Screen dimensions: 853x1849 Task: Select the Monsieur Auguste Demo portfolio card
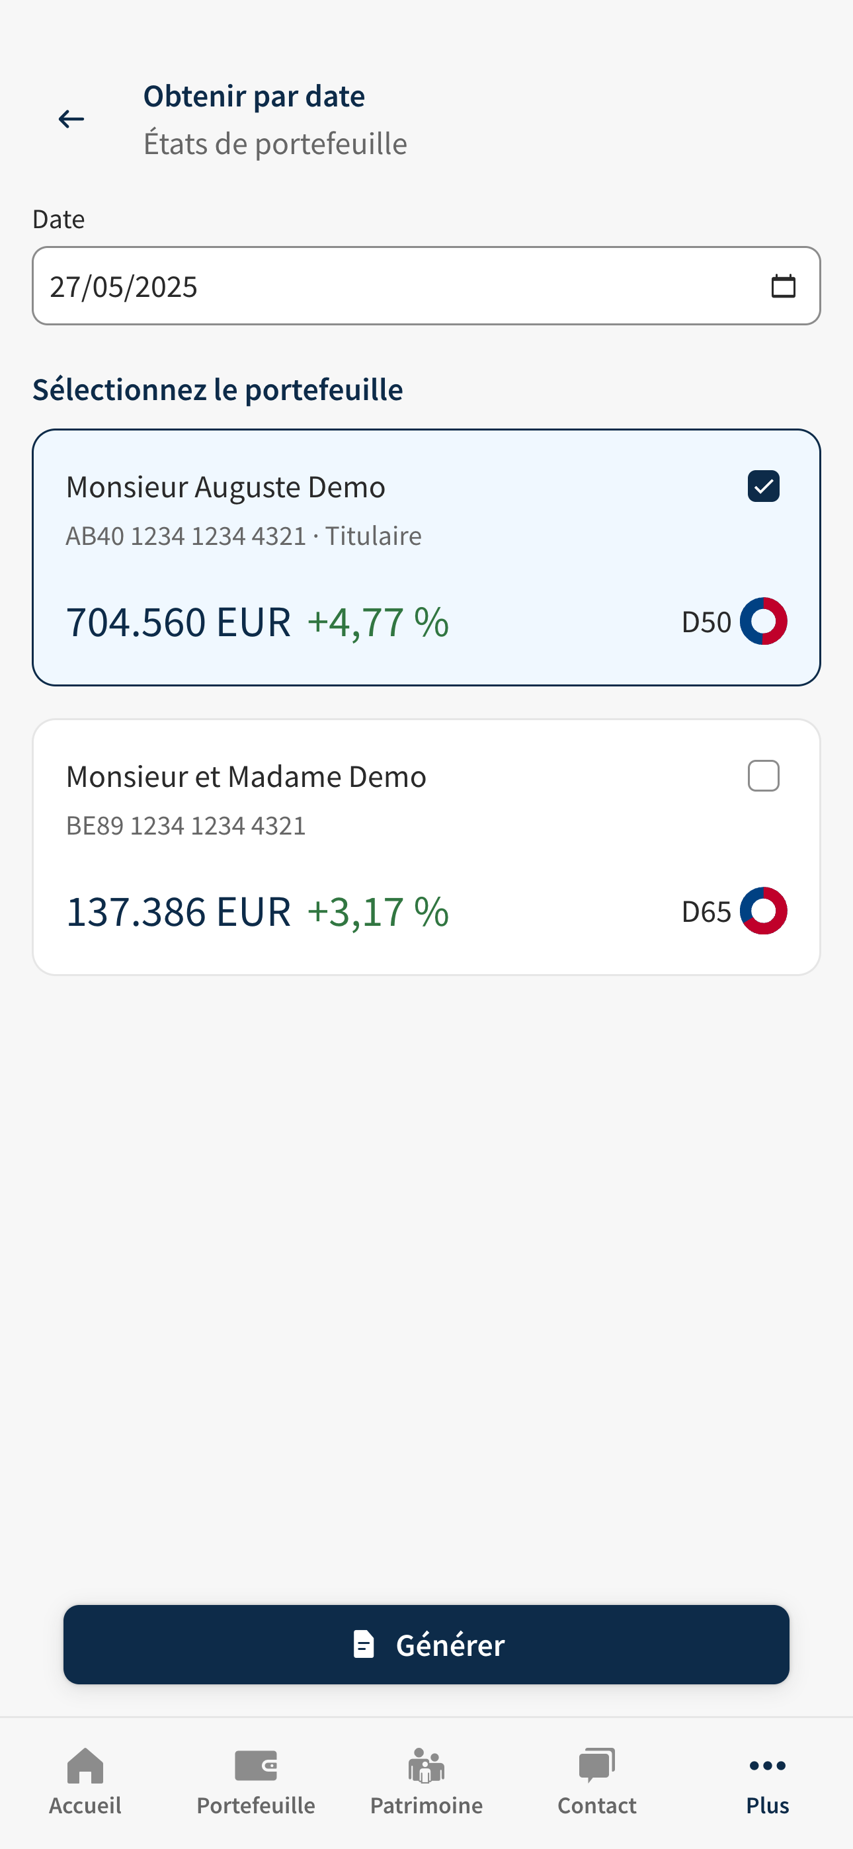[x=426, y=557]
